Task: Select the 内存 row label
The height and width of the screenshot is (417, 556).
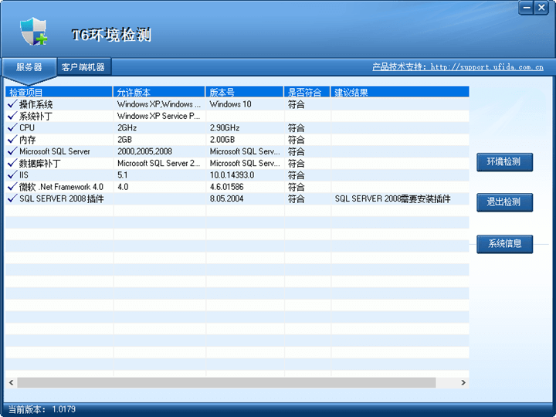Action: (28, 140)
